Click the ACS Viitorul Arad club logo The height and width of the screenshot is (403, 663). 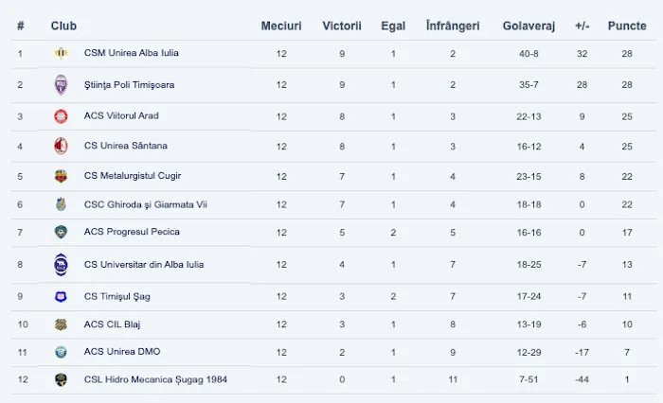(61, 116)
